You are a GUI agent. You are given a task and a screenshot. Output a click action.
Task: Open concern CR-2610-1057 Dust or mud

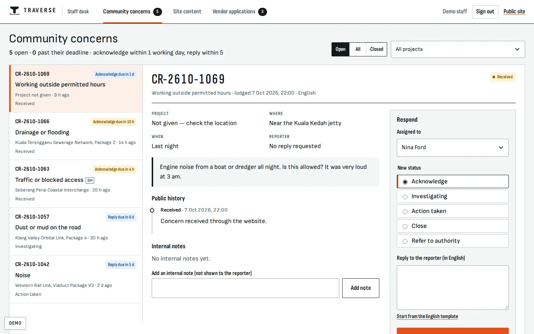tap(76, 232)
